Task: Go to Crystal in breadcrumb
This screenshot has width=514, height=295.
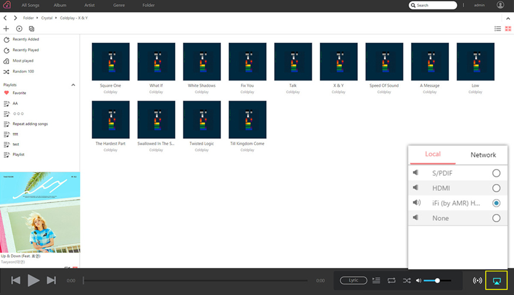Action: pos(47,18)
